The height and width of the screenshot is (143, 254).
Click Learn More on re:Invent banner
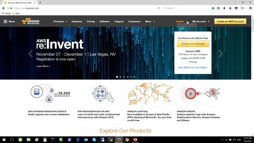click(43, 66)
